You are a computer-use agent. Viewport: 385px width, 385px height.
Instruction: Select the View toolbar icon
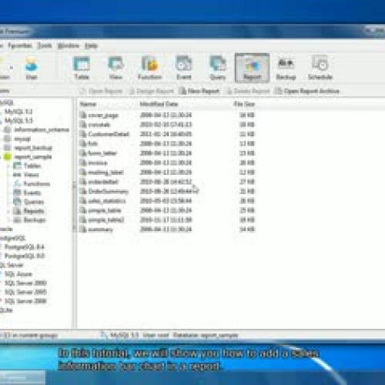(x=115, y=68)
